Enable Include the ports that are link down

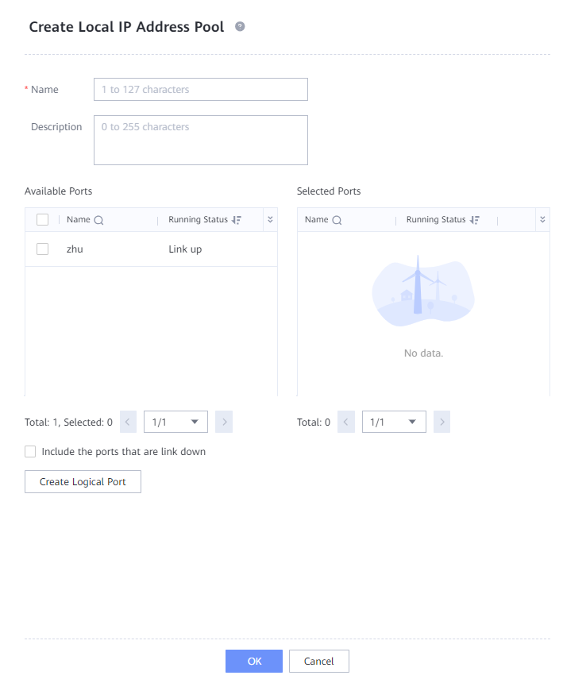[x=31, y=452]
